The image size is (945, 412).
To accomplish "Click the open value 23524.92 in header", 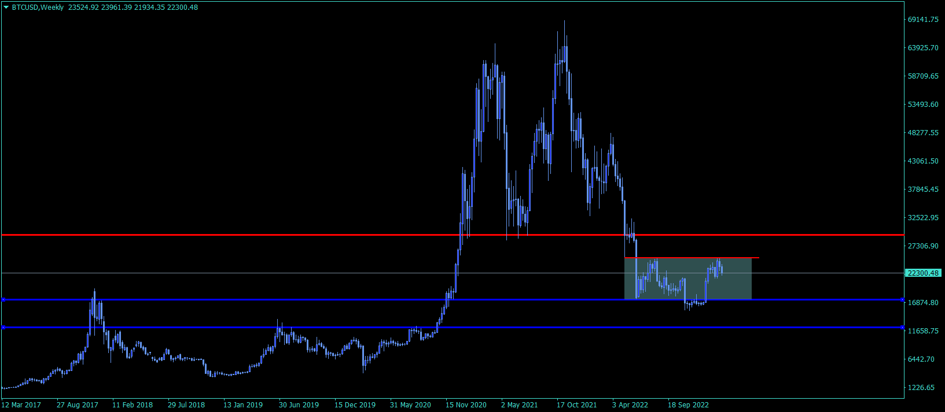I will [x=83, y=8].
